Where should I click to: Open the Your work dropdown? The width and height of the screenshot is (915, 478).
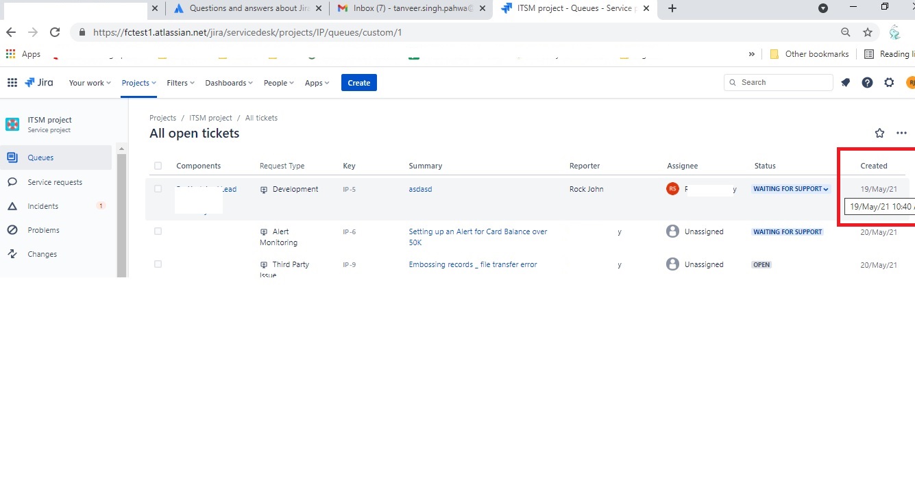tap(90, 83)
